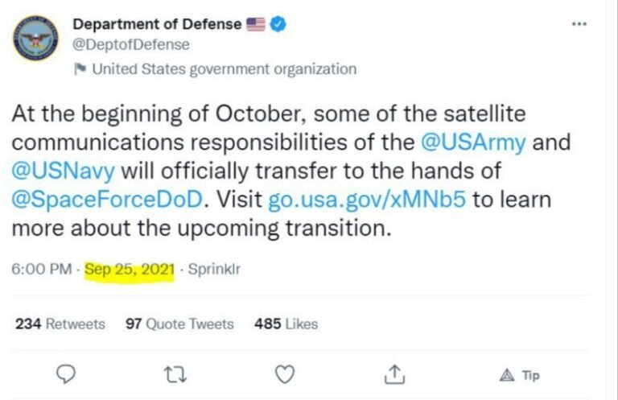Click the reply speech bubble icon
The width and height of the screenshot is (618, 400).
click(x=68, y=373)
